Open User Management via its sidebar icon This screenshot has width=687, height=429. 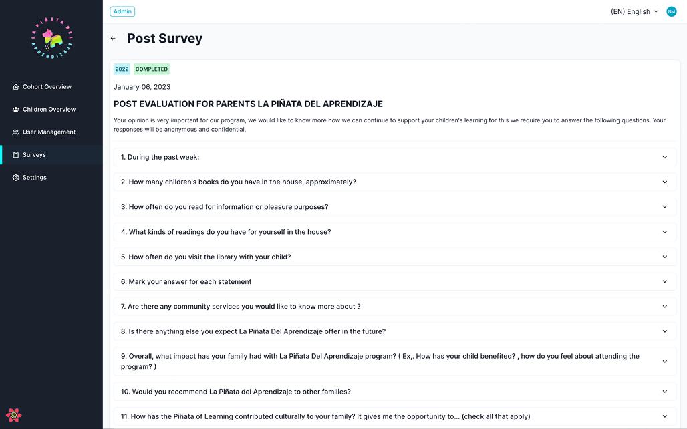tap(15, 132)
